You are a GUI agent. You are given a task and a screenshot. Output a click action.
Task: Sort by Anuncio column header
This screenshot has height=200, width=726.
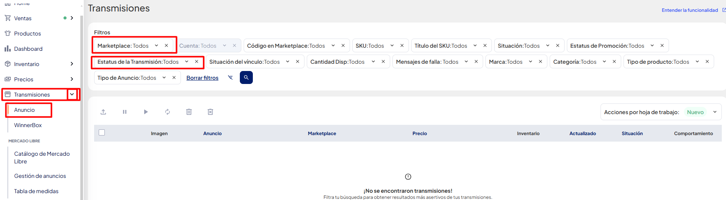coord(212,133)
